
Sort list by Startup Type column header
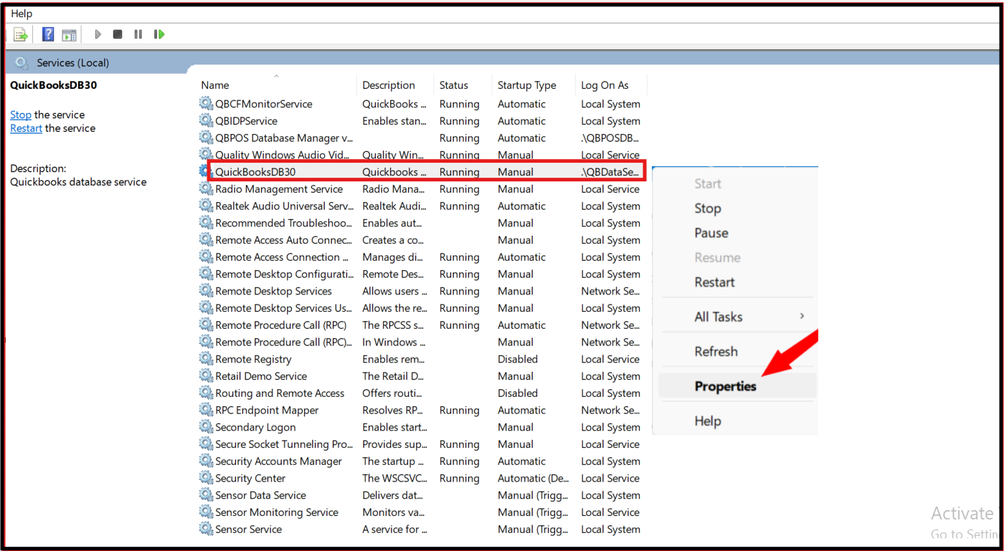pos(526,85)
